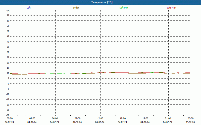Click the 5 y-axis value
Screen dimensions: 201x125
tap(9, 78)
